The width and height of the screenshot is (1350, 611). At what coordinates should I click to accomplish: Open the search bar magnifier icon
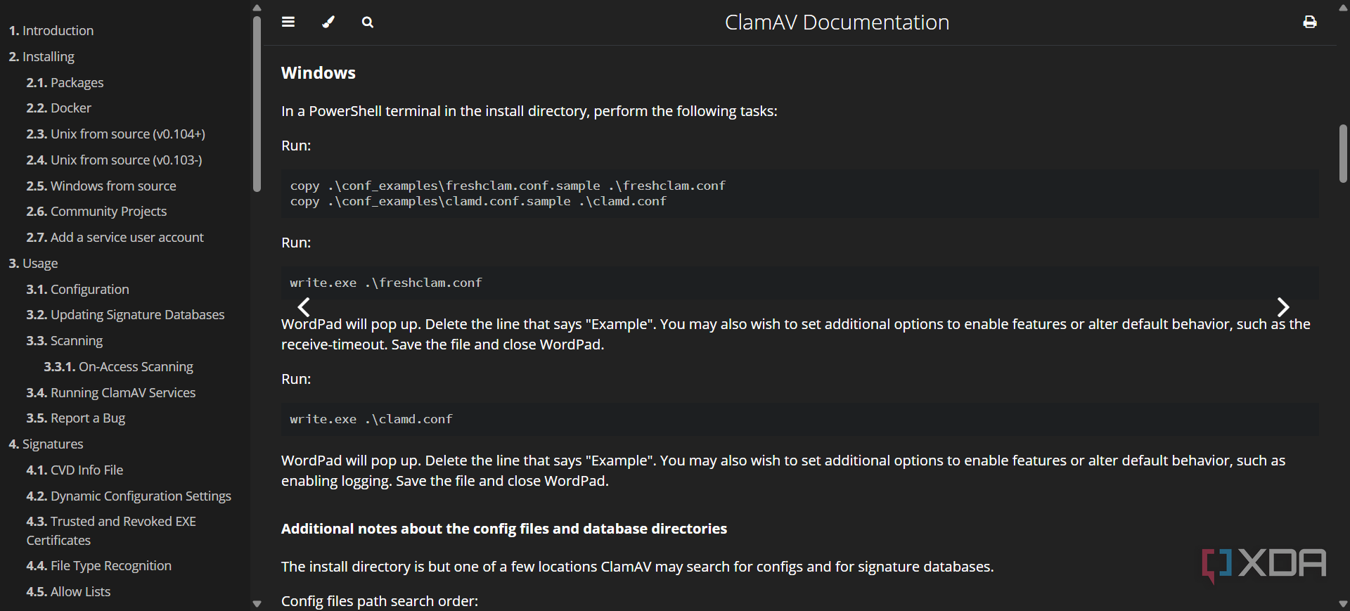[368, 22]
